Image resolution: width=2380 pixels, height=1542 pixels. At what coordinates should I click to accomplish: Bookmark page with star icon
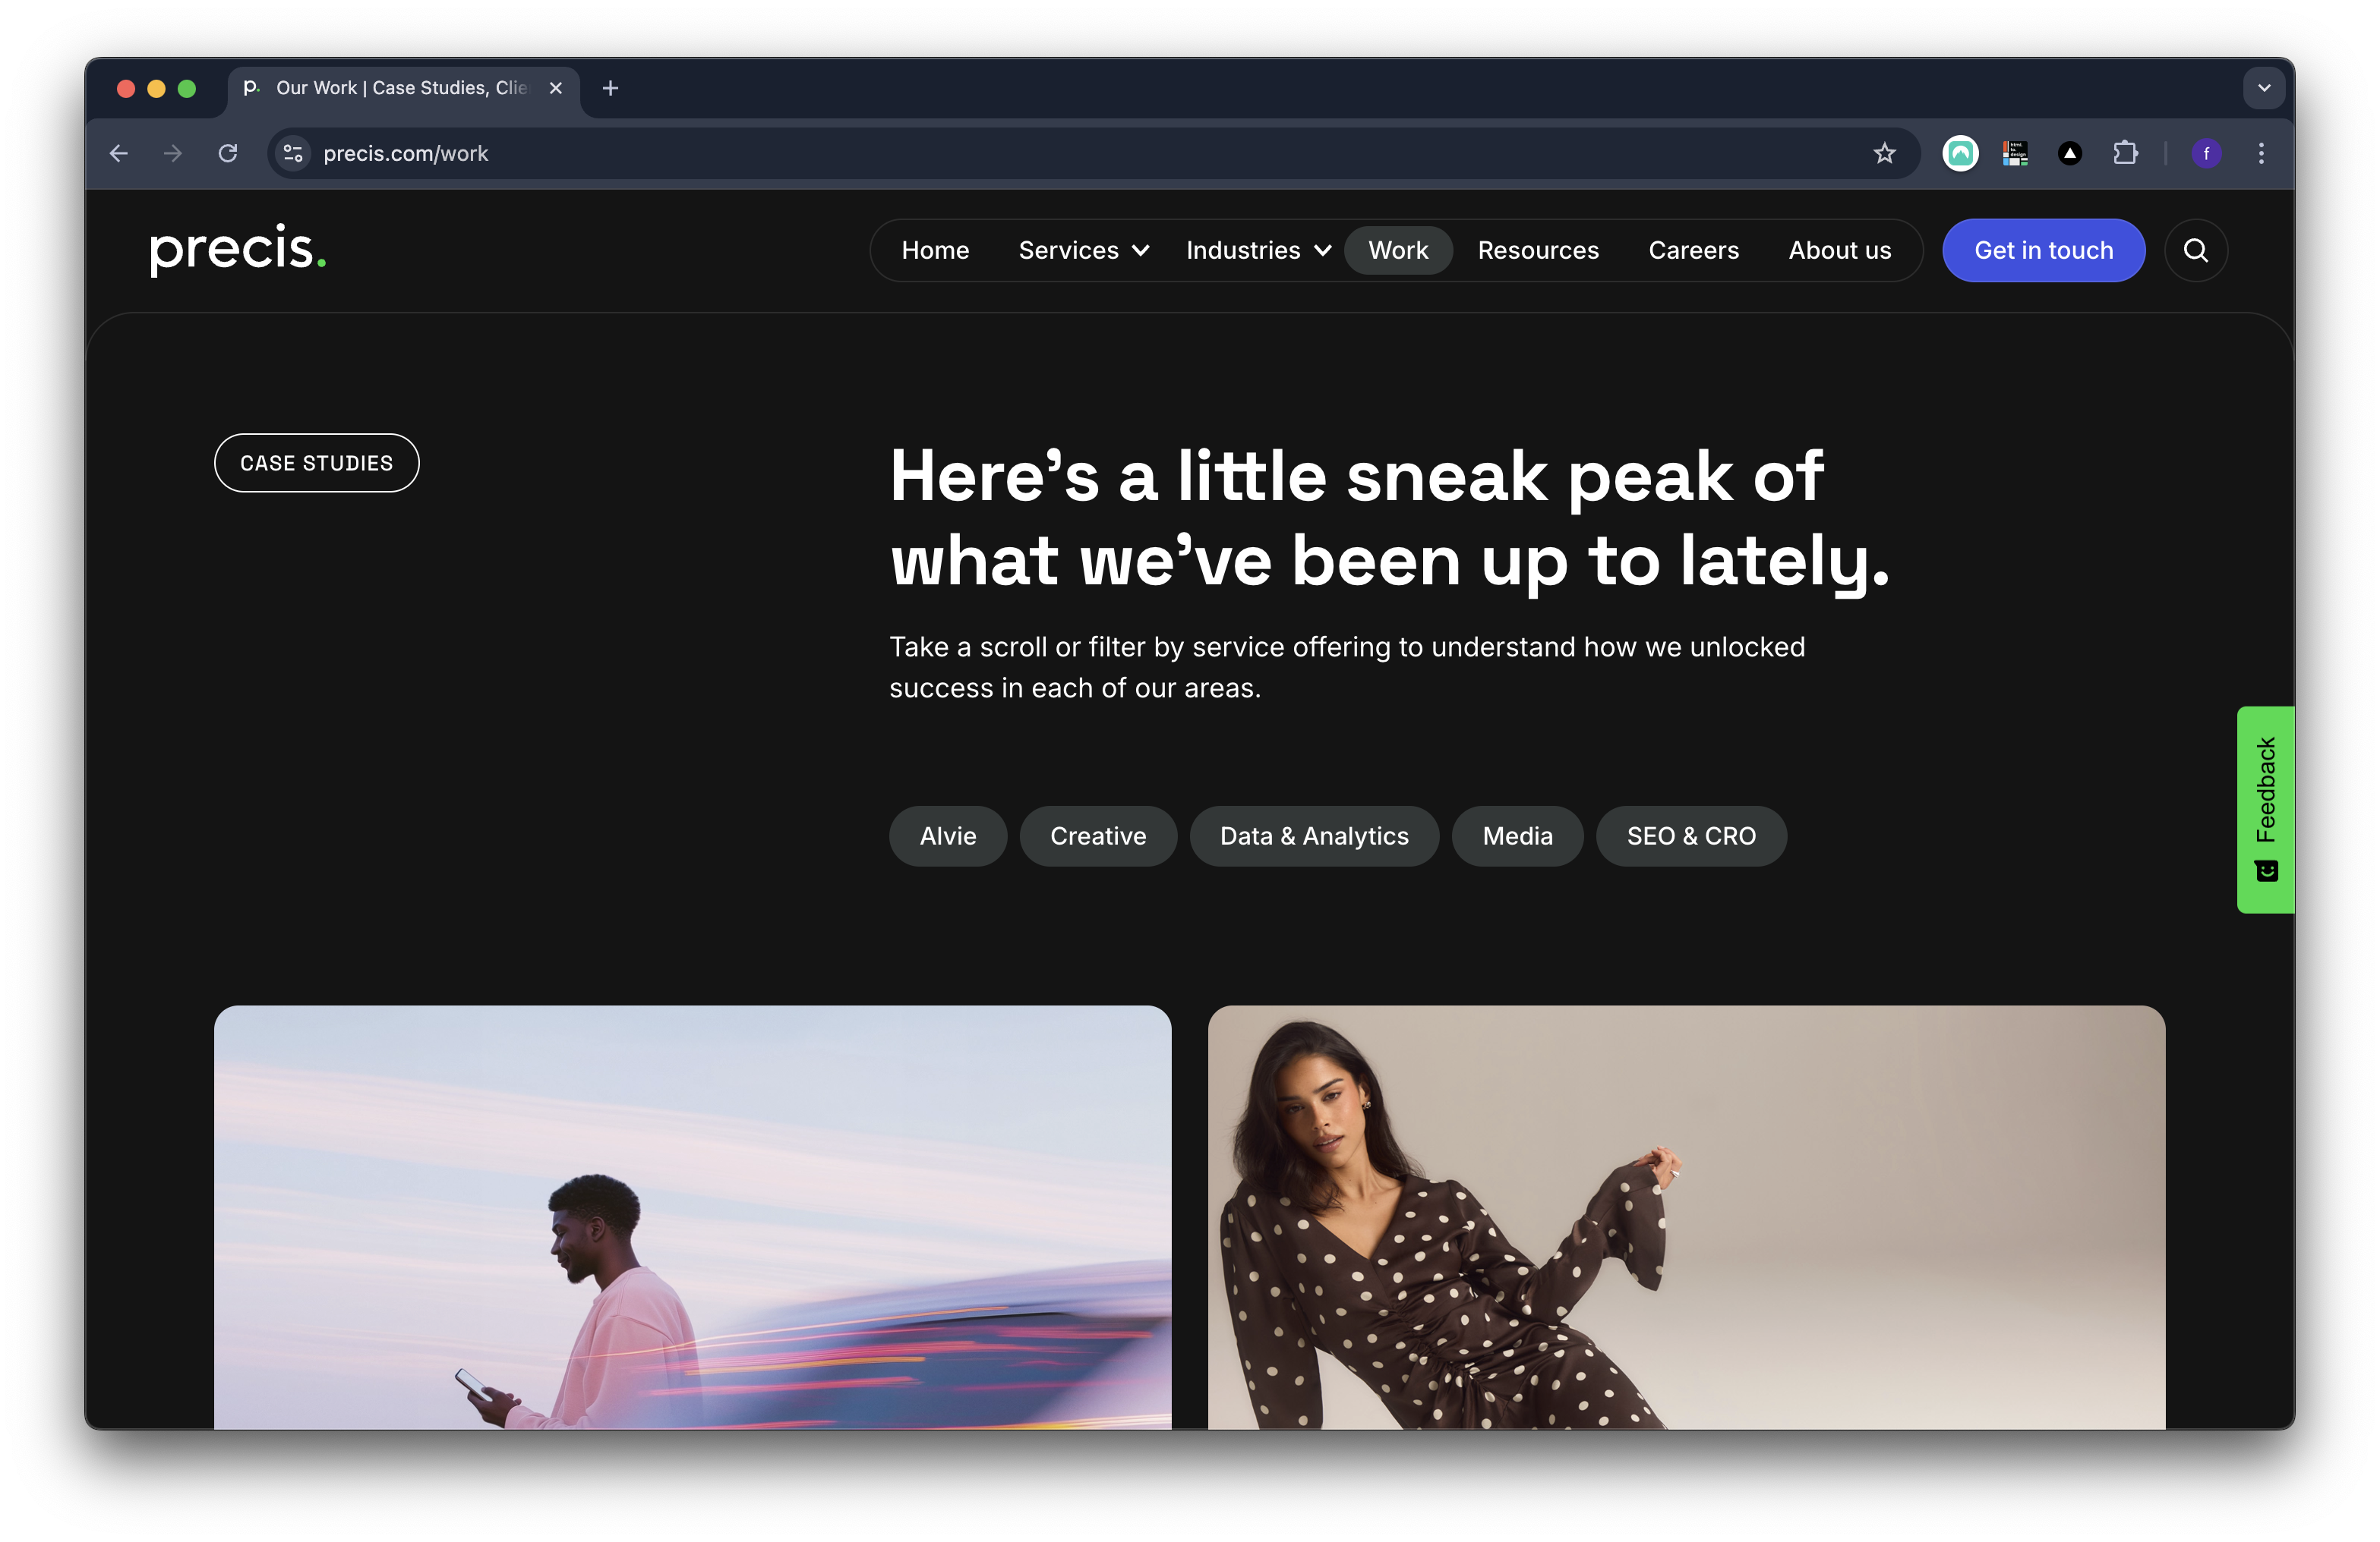1884,153
